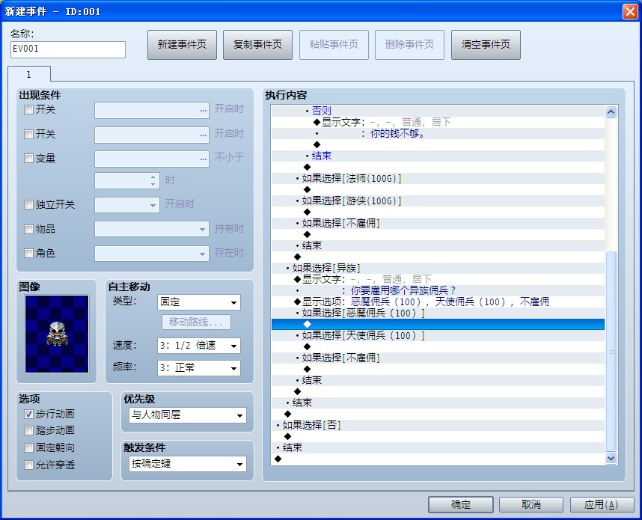Check the 物品 condition checkbox
This screenshot has height=520, width=642.
(x=28, y=229)
